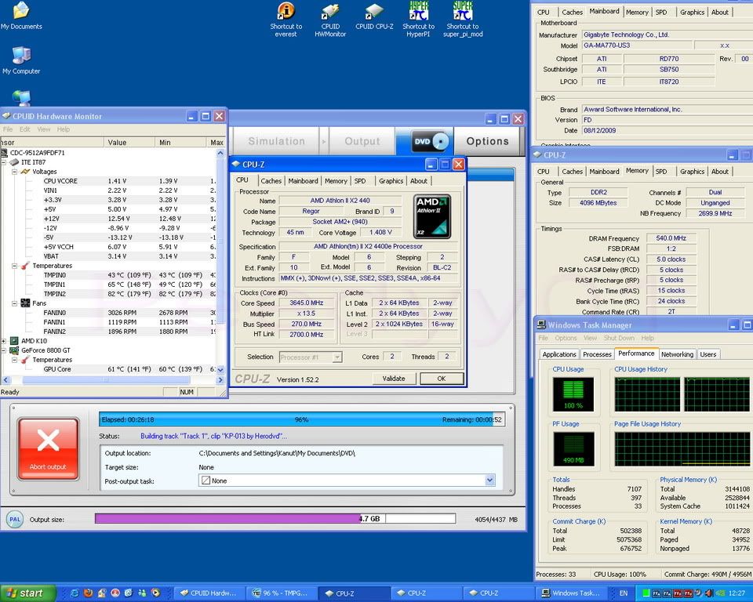Click the PAL badge icon
753x602 pixels.
point(15,519)
